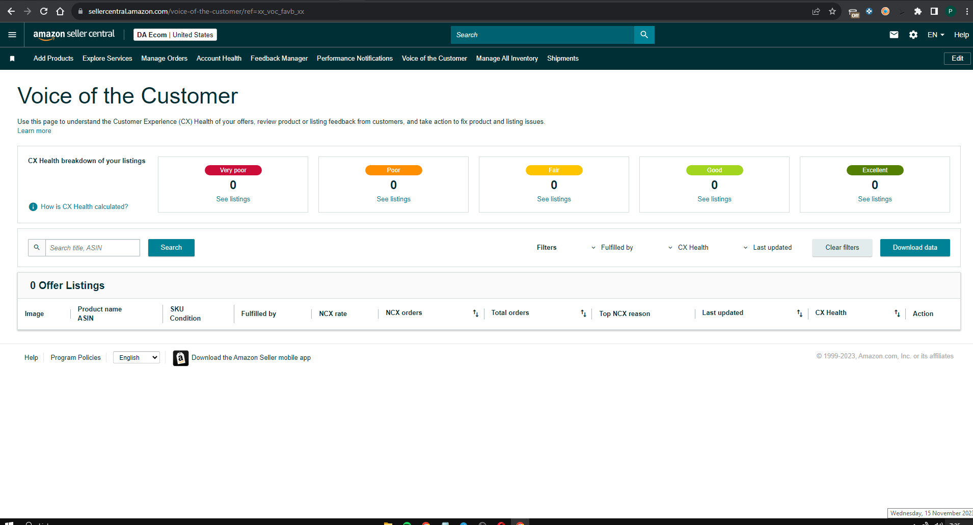This screenshot has width=973, height=525.
Task: Click the info icon beside CX Health calculated
Action: pyautogui.click(x=33, y=206)
